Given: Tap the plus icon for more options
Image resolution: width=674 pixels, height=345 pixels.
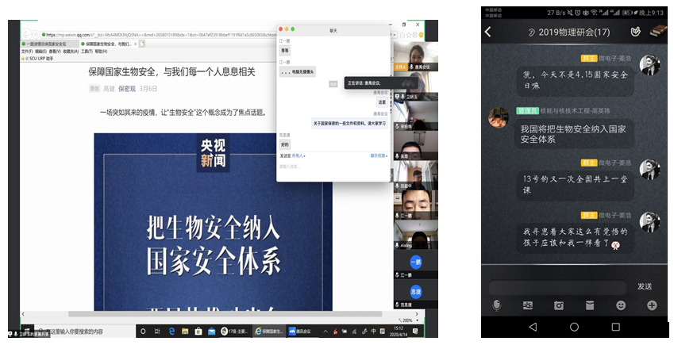Looking at the screenshot, I should [x=652, y=305].
